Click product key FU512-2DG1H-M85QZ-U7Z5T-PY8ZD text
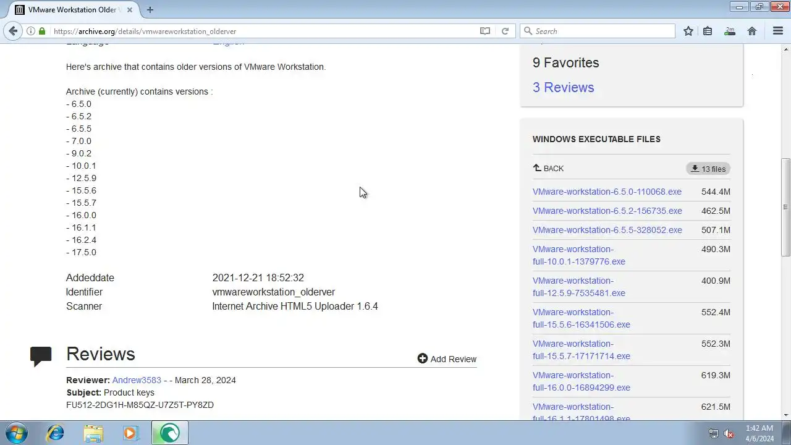The width and height of the screenshot is (791, 445). (x=140, y=405)
